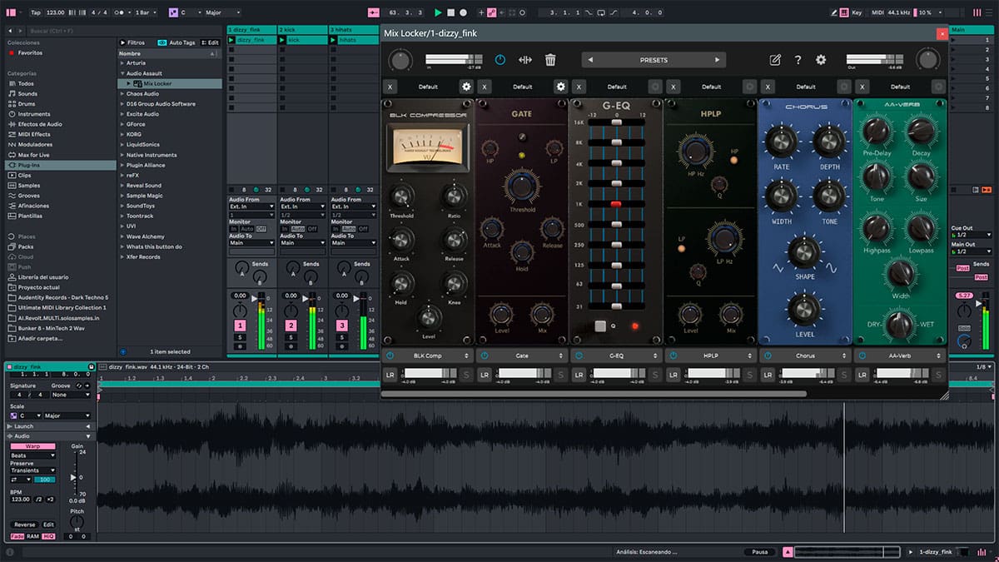This screenshot has height=562, width=999.
Task: Solo the LR channel of BLK Comp slot
Action: point(466,375)
